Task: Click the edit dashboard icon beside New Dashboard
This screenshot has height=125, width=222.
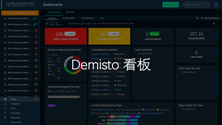Action: click(x=198, y=18)
